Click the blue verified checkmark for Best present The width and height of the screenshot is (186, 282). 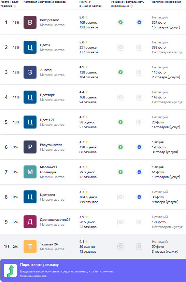pos(139,23)
